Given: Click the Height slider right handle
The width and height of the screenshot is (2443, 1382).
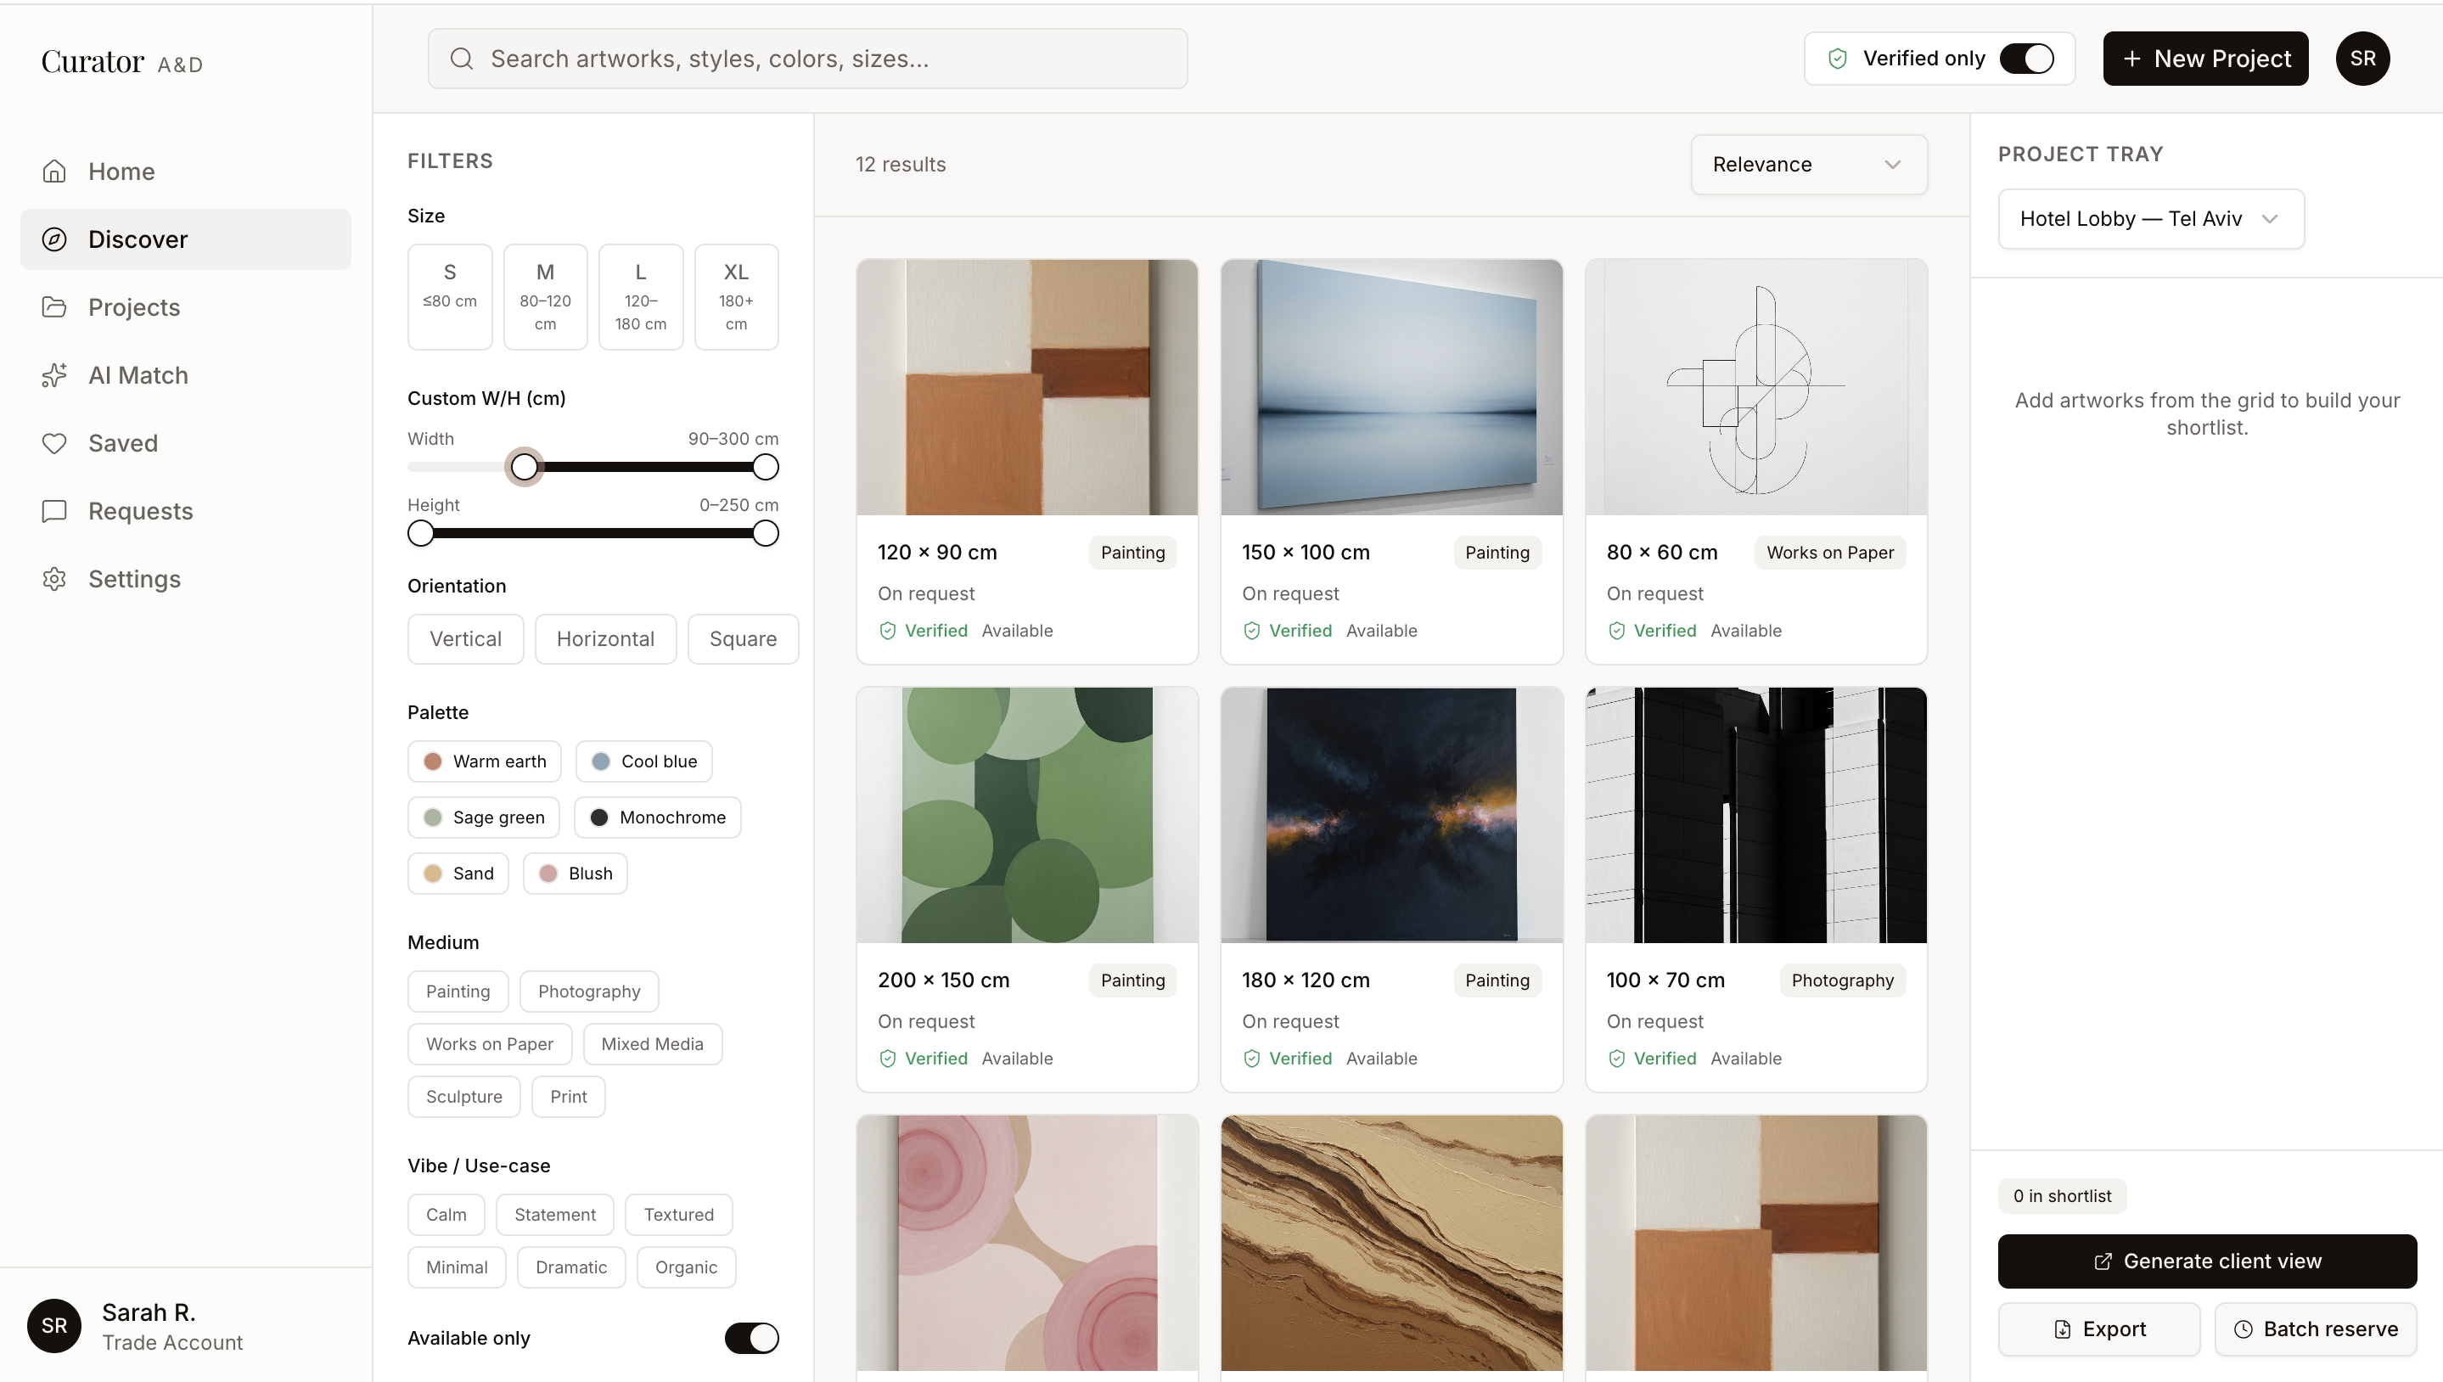Looking at the screenshot, I should (x=765, y=533).
